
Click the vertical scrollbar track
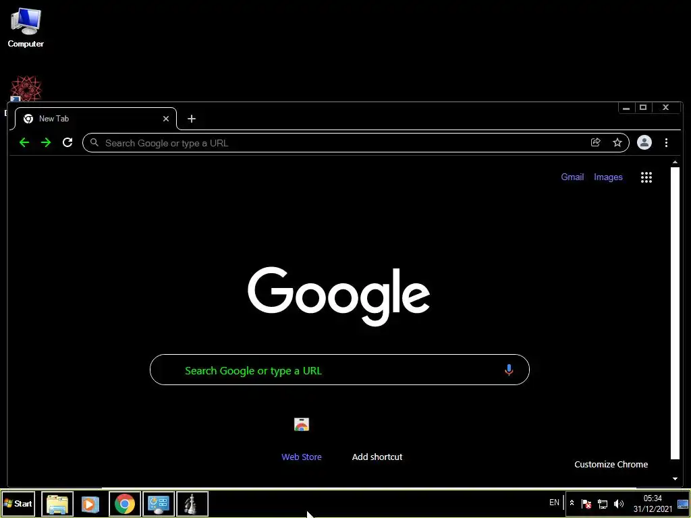click(675, 313)
